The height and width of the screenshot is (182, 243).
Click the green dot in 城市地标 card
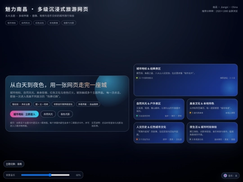coord(137,78)
